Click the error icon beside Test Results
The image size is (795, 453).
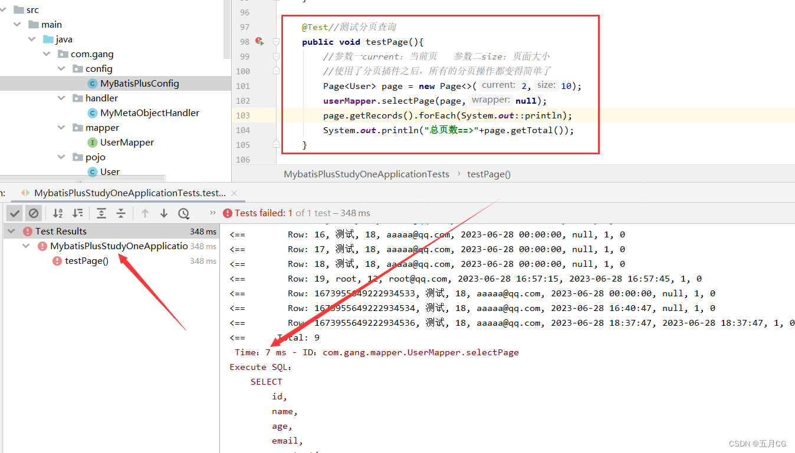(28, 232)
